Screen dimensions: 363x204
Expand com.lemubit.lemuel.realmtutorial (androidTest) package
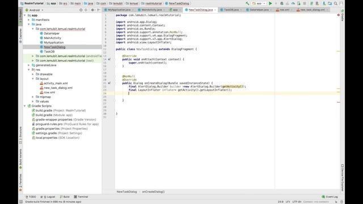click(33, 56)
